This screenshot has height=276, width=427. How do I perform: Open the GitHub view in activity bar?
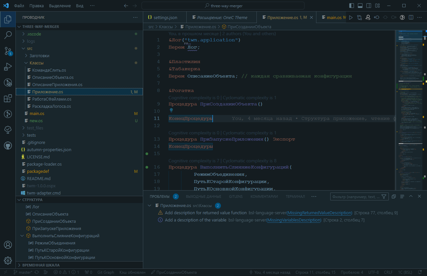(8, 146)
